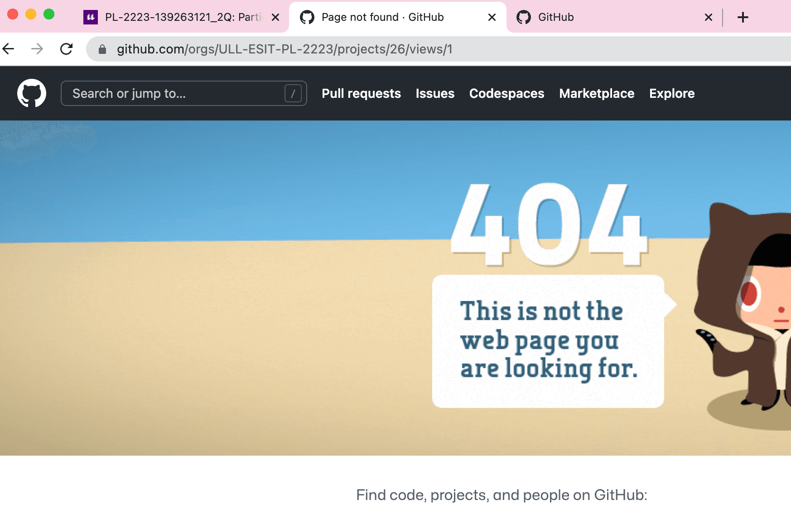
Task: Go back to previous page
Action: (9, 49)
